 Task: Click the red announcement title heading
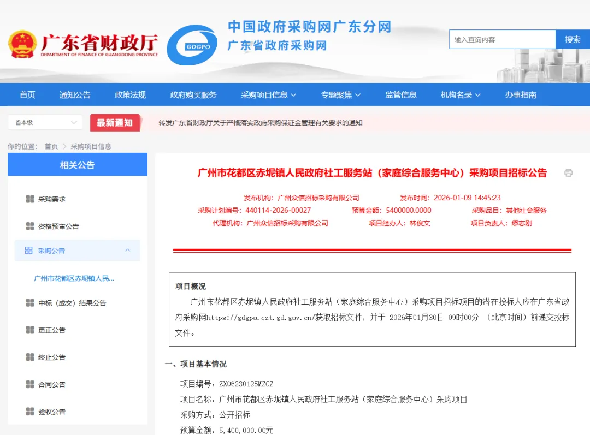(x=372, y=173)
